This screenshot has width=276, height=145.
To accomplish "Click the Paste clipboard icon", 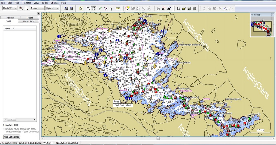I will pyautogui.click(x=215, y=8).
